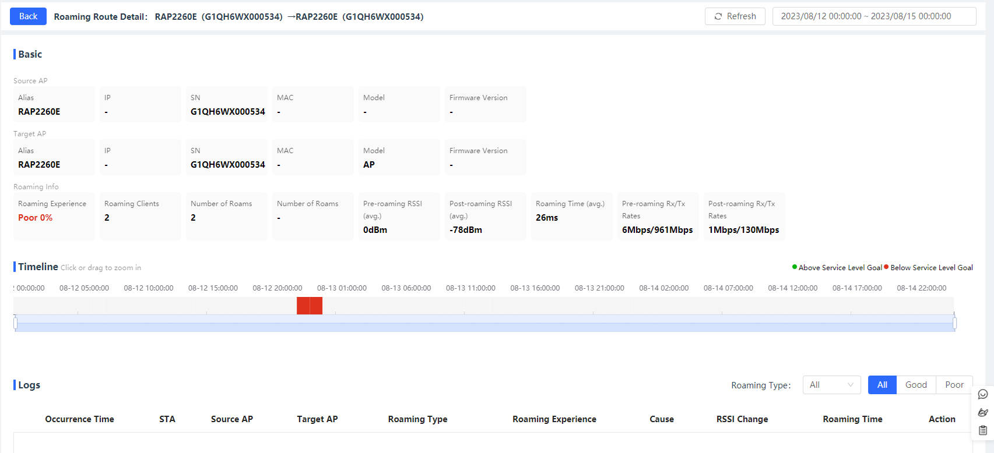The width and height of the screenshot is (994, 453).
Task: Click the left handle of timeline zoom slider
Action: pyautogui.click(x=15, y=323)
